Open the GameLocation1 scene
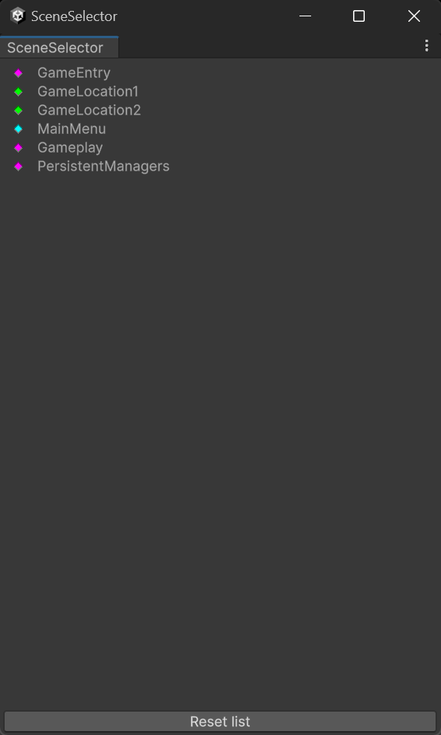 [88, 91]
